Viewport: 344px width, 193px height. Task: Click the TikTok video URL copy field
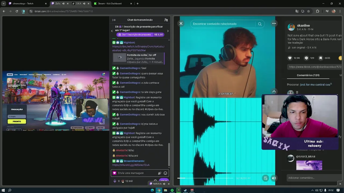click(315, 67)
